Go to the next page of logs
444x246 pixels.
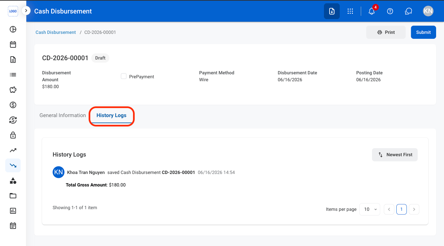(414, 209)
